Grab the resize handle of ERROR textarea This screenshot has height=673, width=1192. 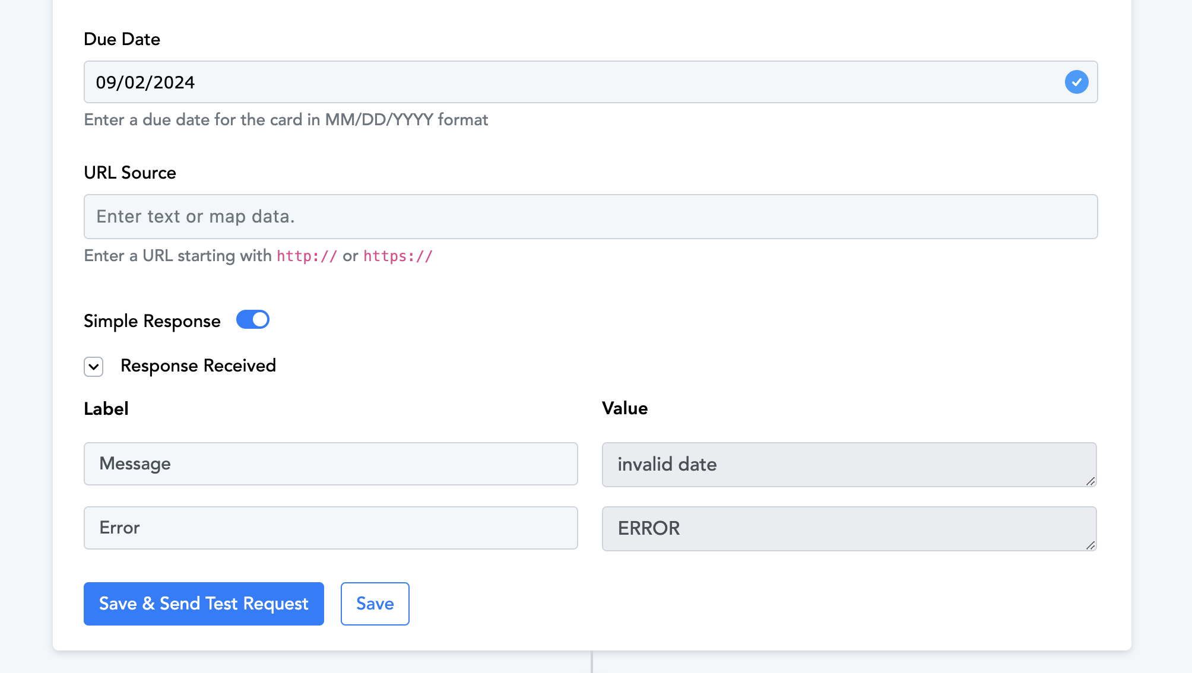point(1090,545)
